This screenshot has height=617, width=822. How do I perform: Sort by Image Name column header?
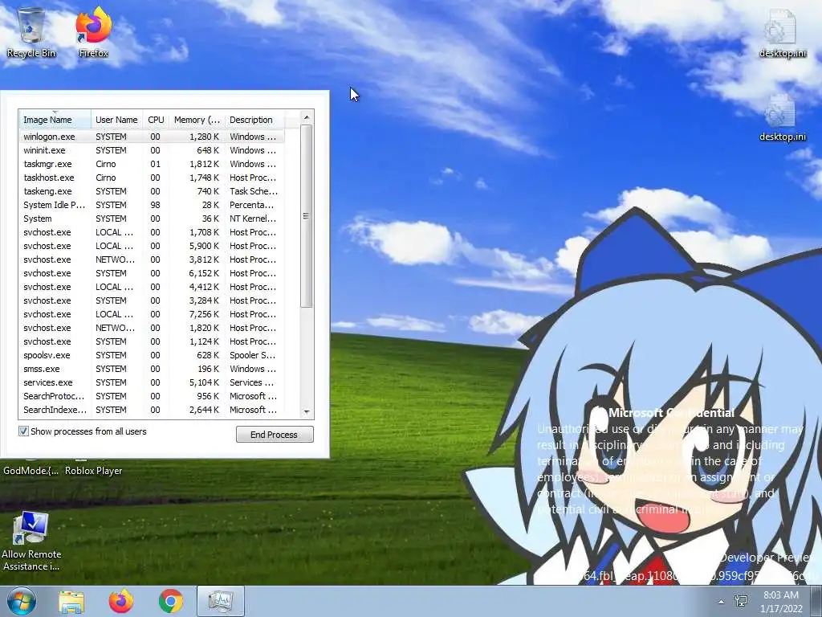click(x=55, y=120)
